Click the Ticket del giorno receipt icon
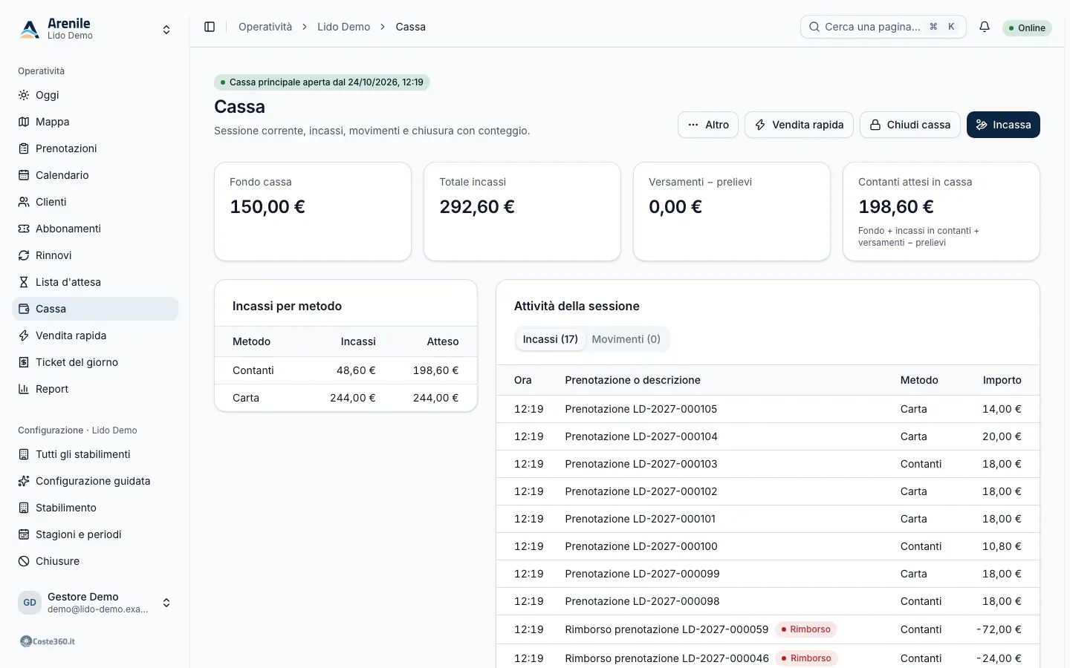This screenshot has height=668, width=1070. [24, 362]
